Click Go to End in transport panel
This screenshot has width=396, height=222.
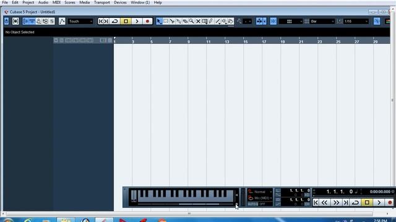coord(346,202)
